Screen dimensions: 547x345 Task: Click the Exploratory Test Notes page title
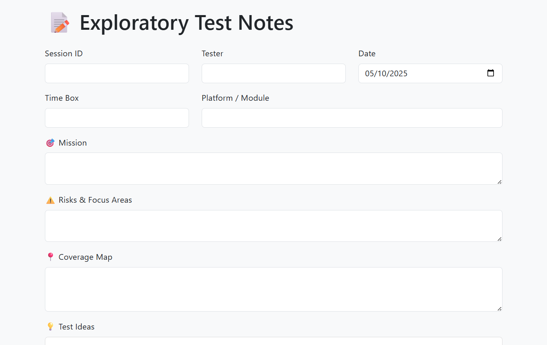pyautogui.click(x=187, y=23)
